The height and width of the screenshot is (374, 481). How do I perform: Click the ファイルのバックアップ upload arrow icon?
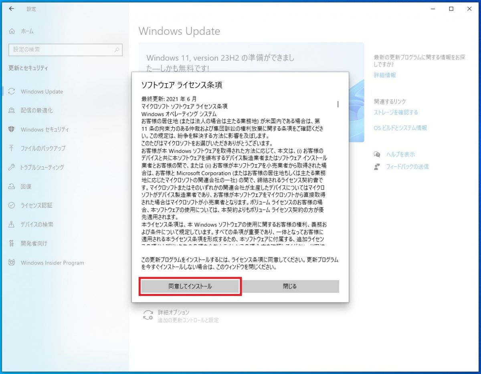(x=12, y=148)
